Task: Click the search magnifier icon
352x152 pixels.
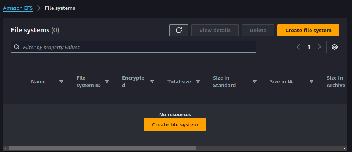Action: click(17, 47)
